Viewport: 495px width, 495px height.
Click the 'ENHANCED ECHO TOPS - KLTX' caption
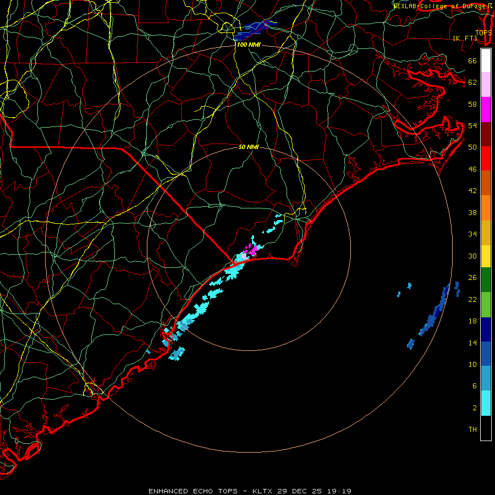(x=212, y=491)
